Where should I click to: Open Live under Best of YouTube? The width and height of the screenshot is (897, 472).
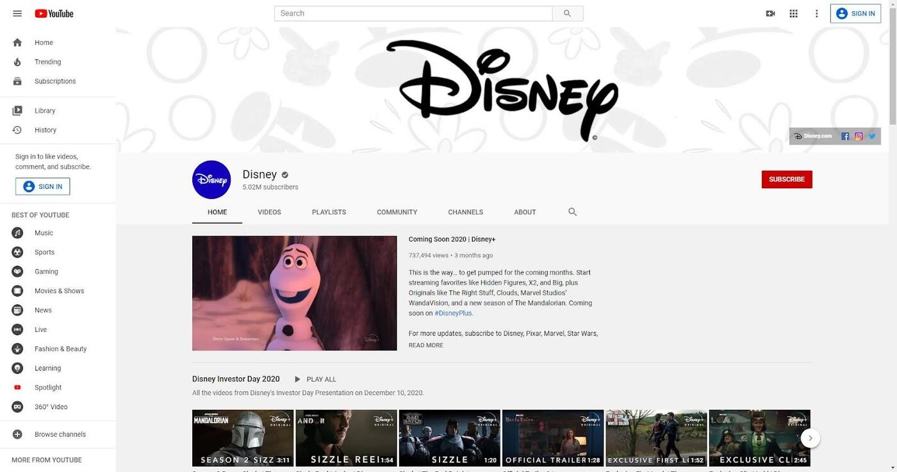point(58,329)
